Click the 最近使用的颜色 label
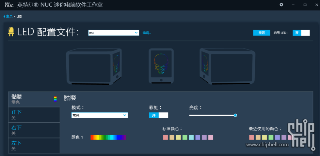This screenshot has height=156, width=320. (265, 129)
